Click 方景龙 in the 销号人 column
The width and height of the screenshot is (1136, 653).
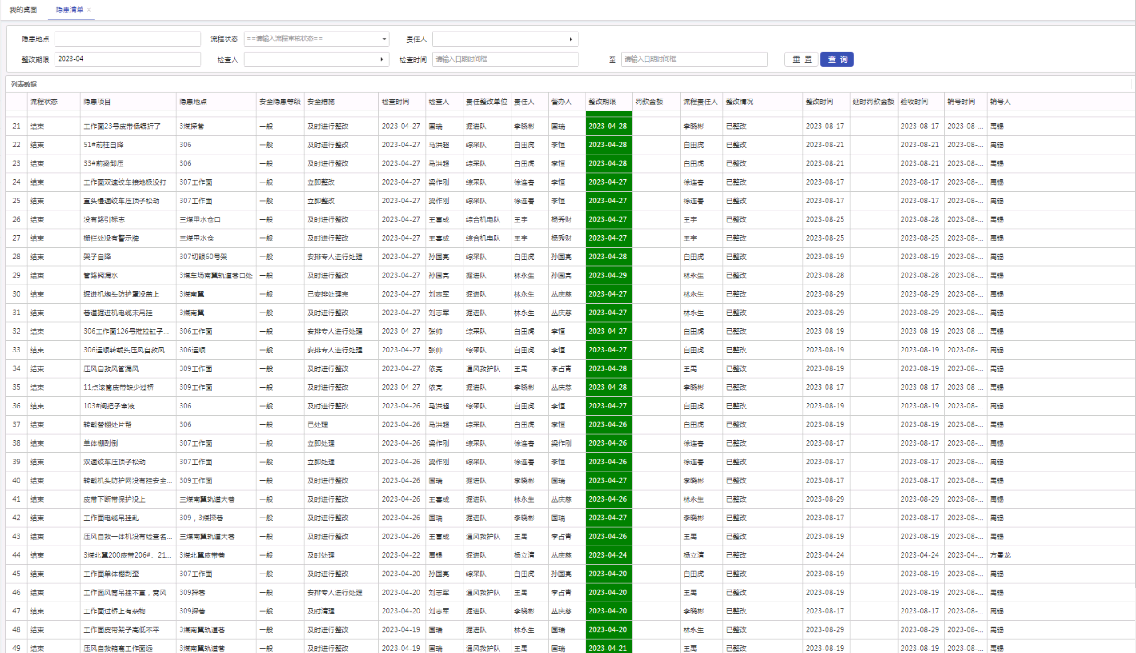point(1000,555)
